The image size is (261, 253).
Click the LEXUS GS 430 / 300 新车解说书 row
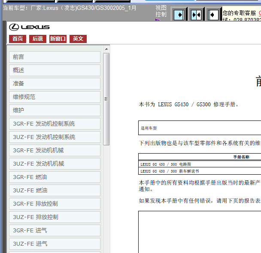[x=200, y=171]
